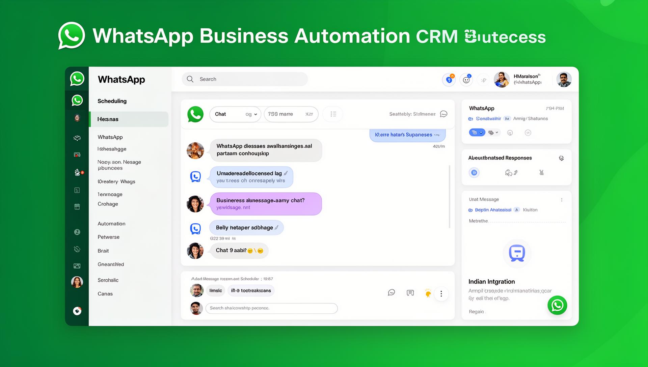
Task: Select the second WhatsApp icon in dark sidebar
Action: tap(77, 100)
